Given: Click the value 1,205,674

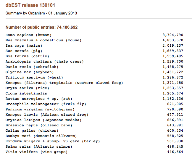Looking at the screenshot, I should [x=173, y=94].
